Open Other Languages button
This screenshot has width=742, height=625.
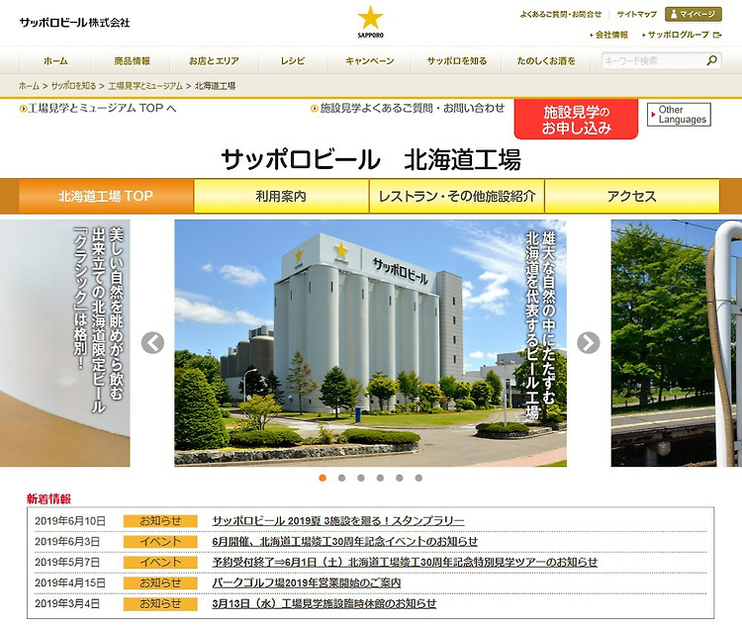pos(679,115)
